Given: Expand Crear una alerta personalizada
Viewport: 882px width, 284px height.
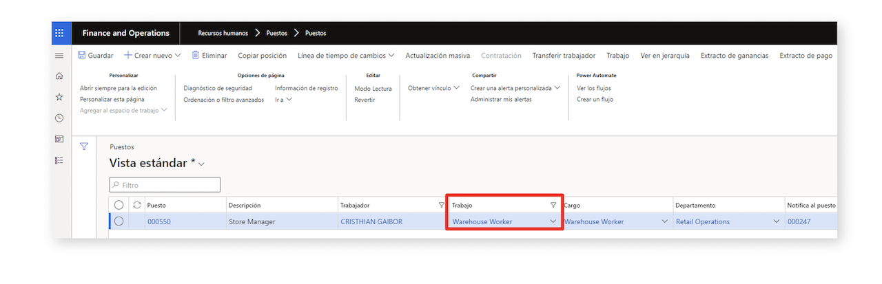Looking at the screenshot, I should pos(515,88).
